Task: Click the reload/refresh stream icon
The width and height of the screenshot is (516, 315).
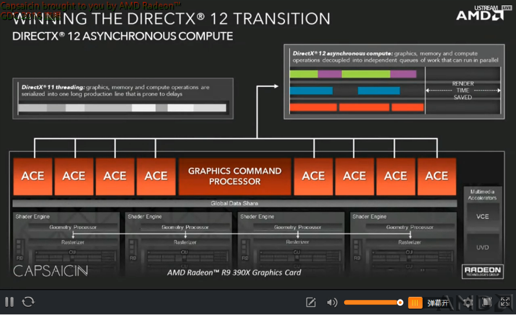Action: 28,302
